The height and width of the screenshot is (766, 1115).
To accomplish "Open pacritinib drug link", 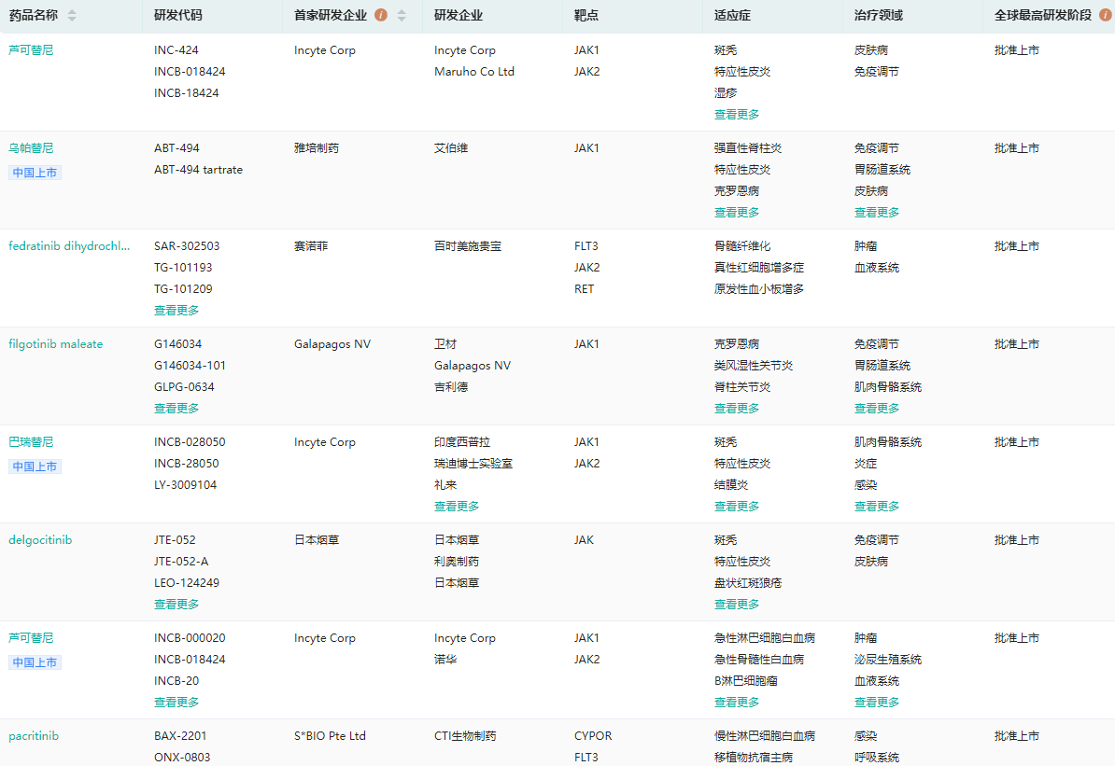I will (x=34, y=736).
